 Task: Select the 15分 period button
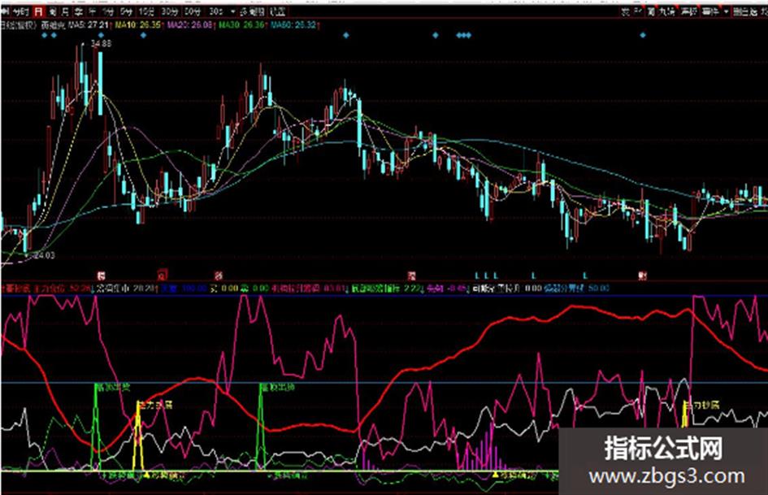point(146,11)
